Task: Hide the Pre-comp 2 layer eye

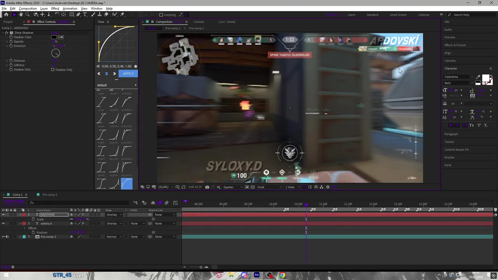Action: click(x=3, y=237)
